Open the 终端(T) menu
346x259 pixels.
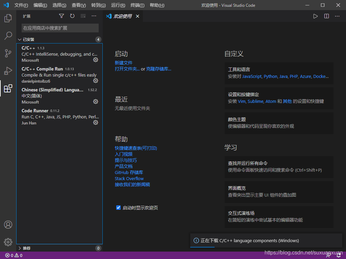(138, 5)
